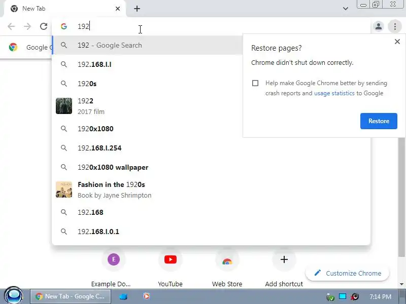Click the browser forward arrow
406x304 pixels.
click(27, 26)
